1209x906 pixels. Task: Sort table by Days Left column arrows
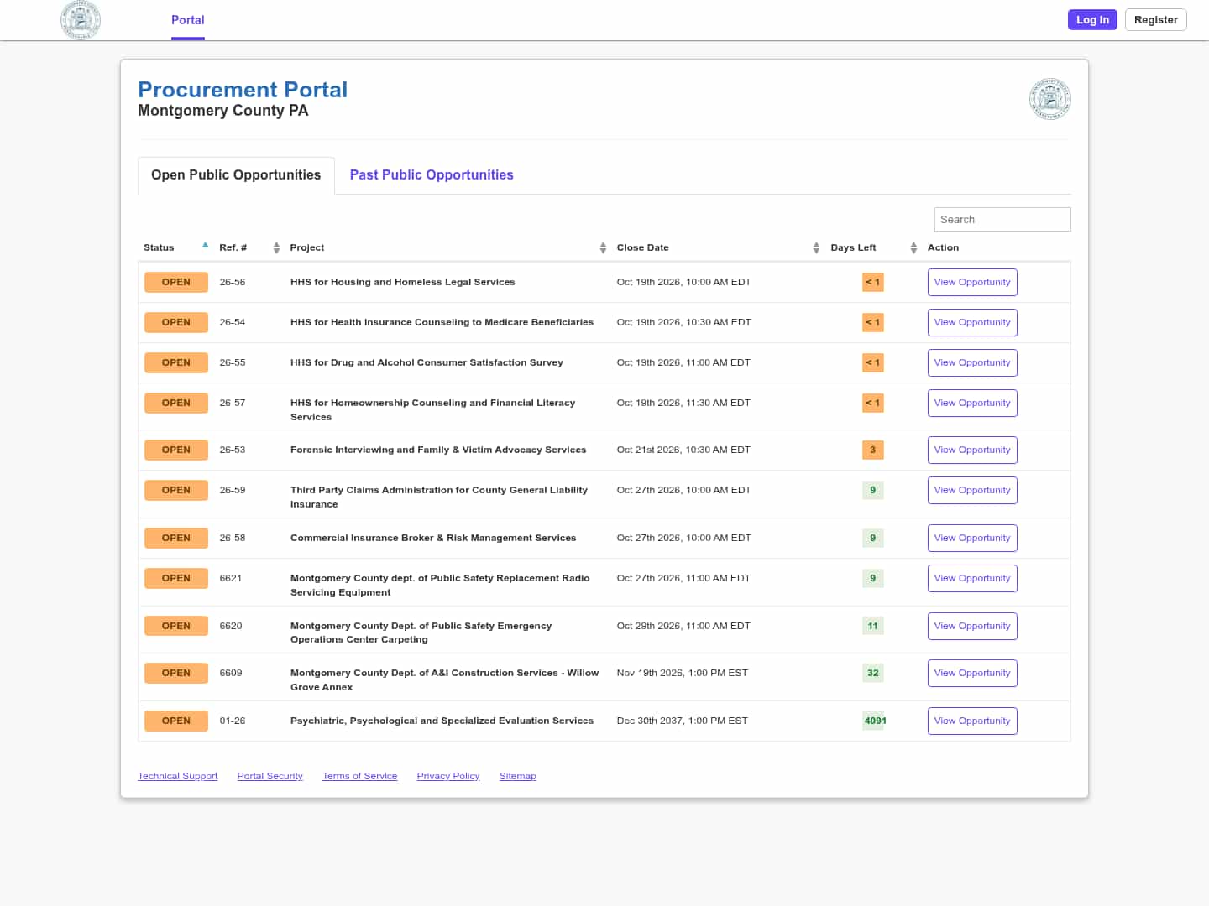[913, 247]
